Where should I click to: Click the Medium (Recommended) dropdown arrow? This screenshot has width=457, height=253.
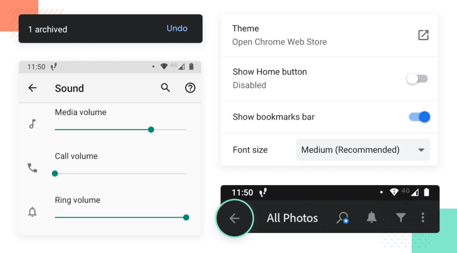[x=421, y=150]
